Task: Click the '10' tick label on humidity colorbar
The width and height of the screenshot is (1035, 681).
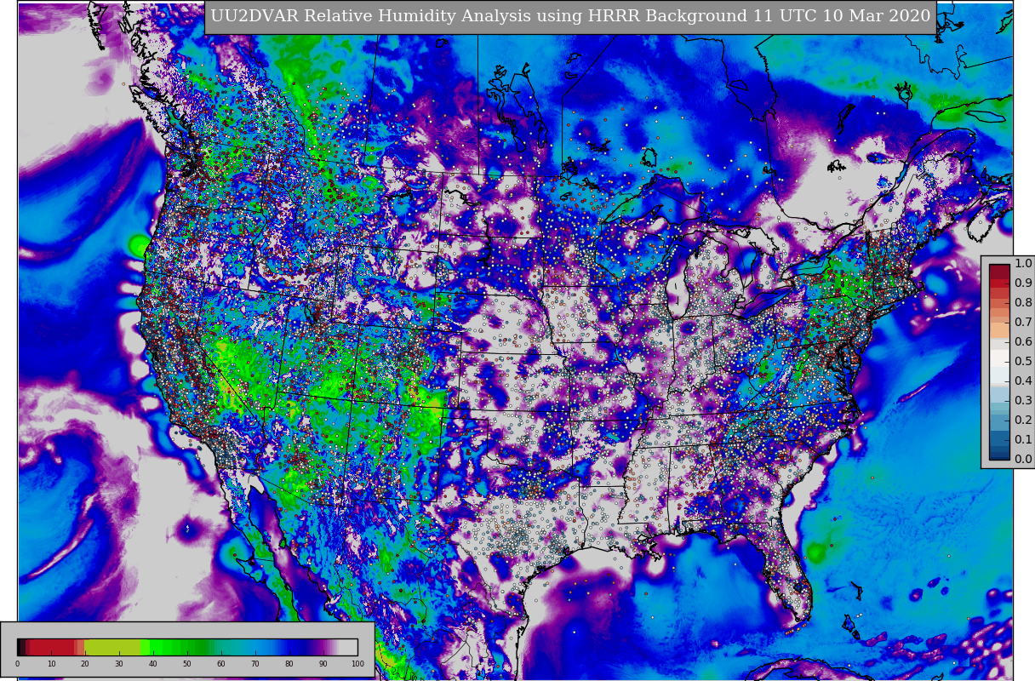Action: (51, 663)
